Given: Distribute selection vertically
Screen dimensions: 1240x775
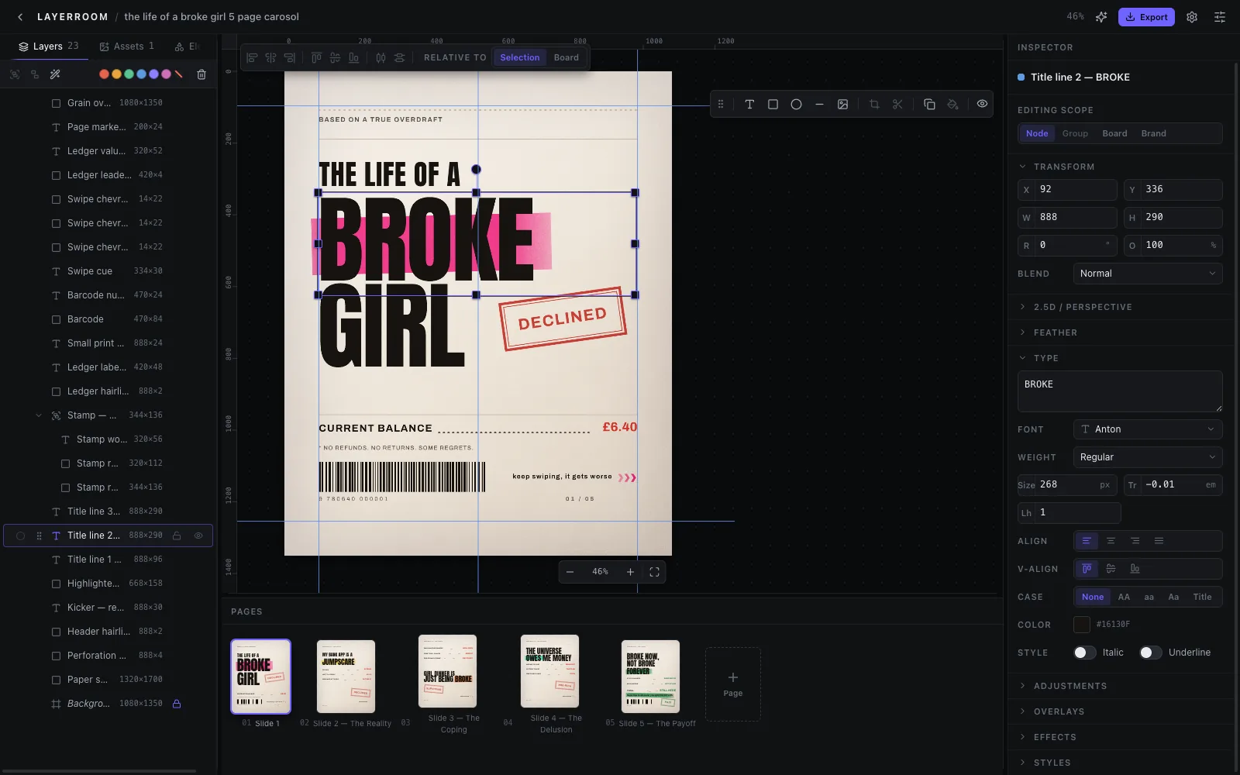Looking at the screenshot, I should tap(399, 57).
